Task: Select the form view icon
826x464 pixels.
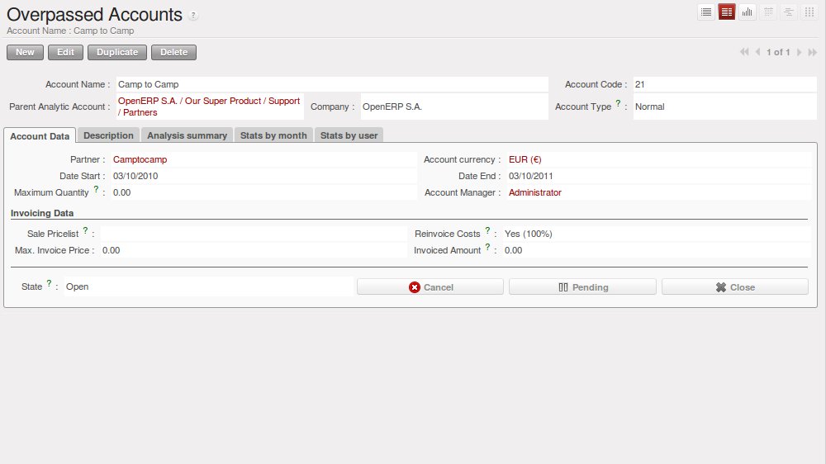Action: (x=727, y=12)
